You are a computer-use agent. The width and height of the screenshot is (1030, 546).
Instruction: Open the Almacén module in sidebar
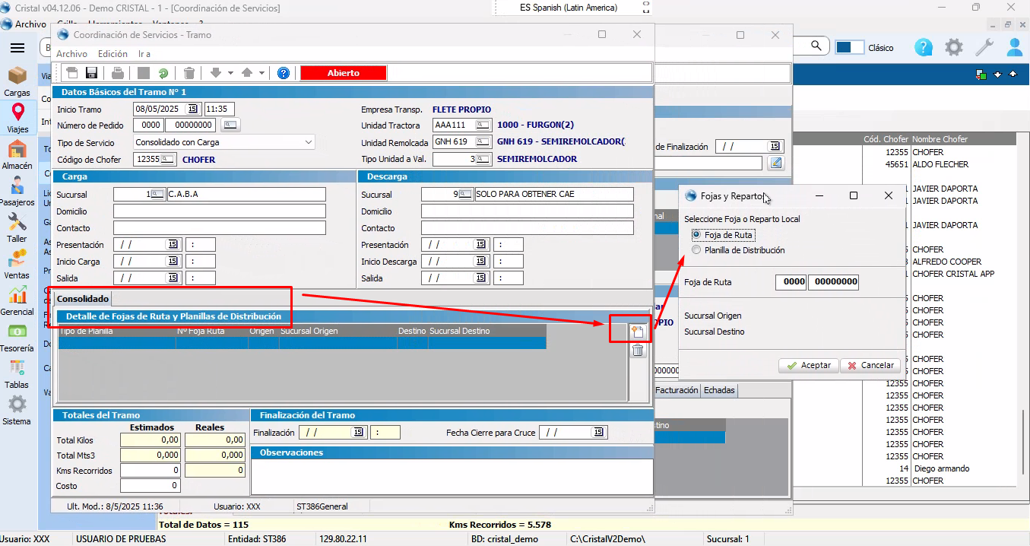17,155
